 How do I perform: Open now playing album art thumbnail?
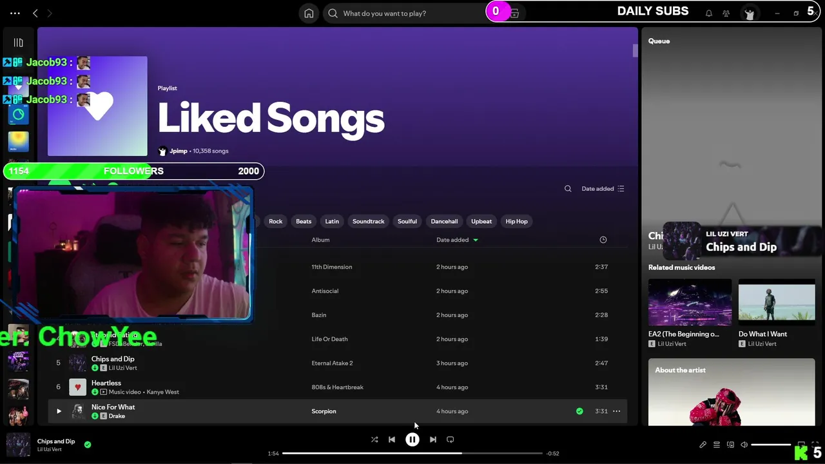click(x=18, y=445)
